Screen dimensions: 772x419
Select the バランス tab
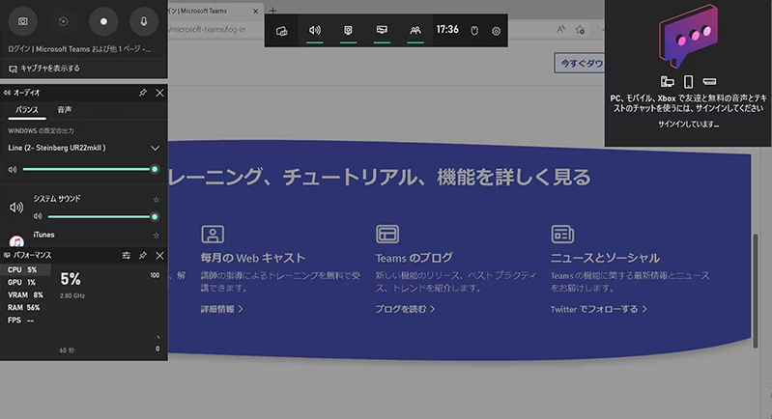pyautogui.click(x=27, y=110)
